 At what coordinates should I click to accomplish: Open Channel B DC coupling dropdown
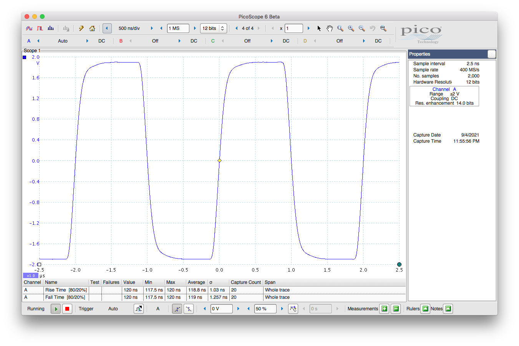194,41
